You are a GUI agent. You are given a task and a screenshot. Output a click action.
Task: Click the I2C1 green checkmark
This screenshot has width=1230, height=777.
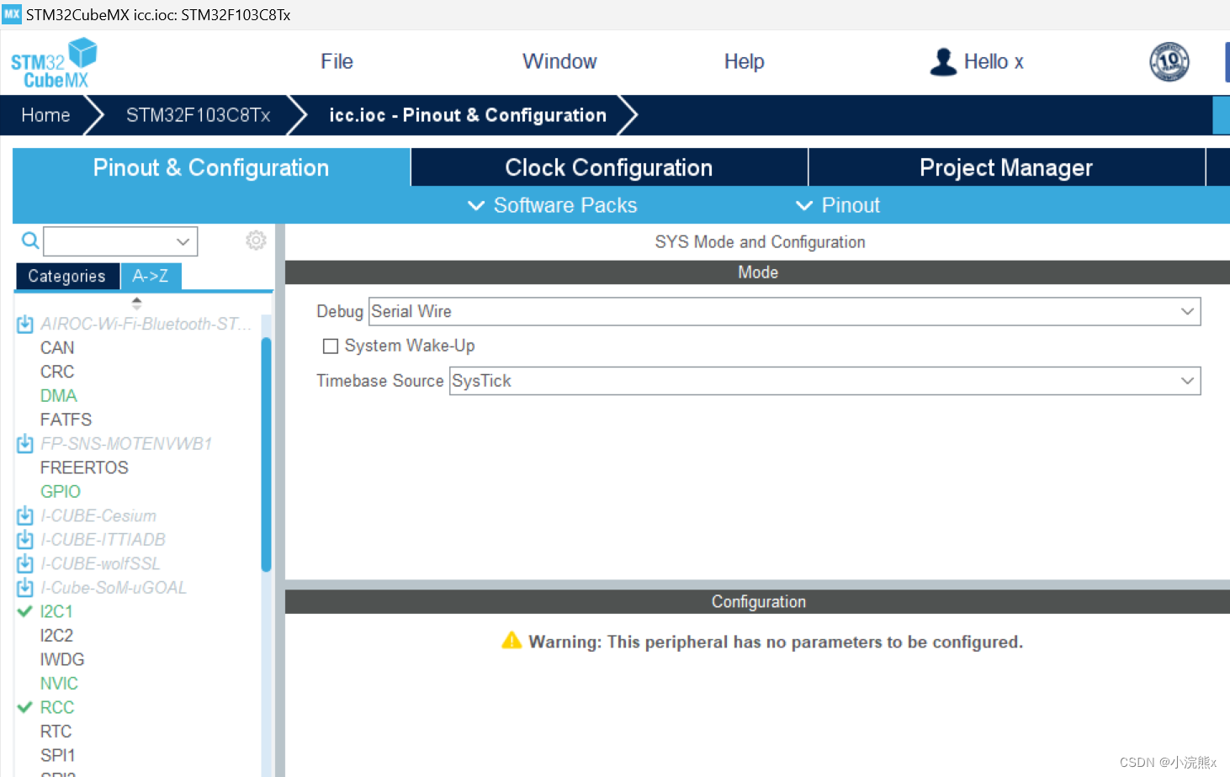(25, 611)
